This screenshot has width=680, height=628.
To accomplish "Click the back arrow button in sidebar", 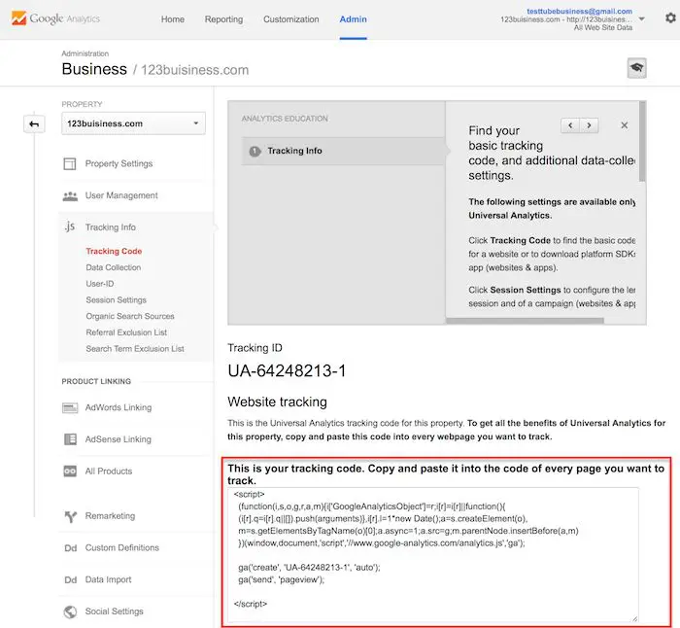I will [x=35, y=124].
